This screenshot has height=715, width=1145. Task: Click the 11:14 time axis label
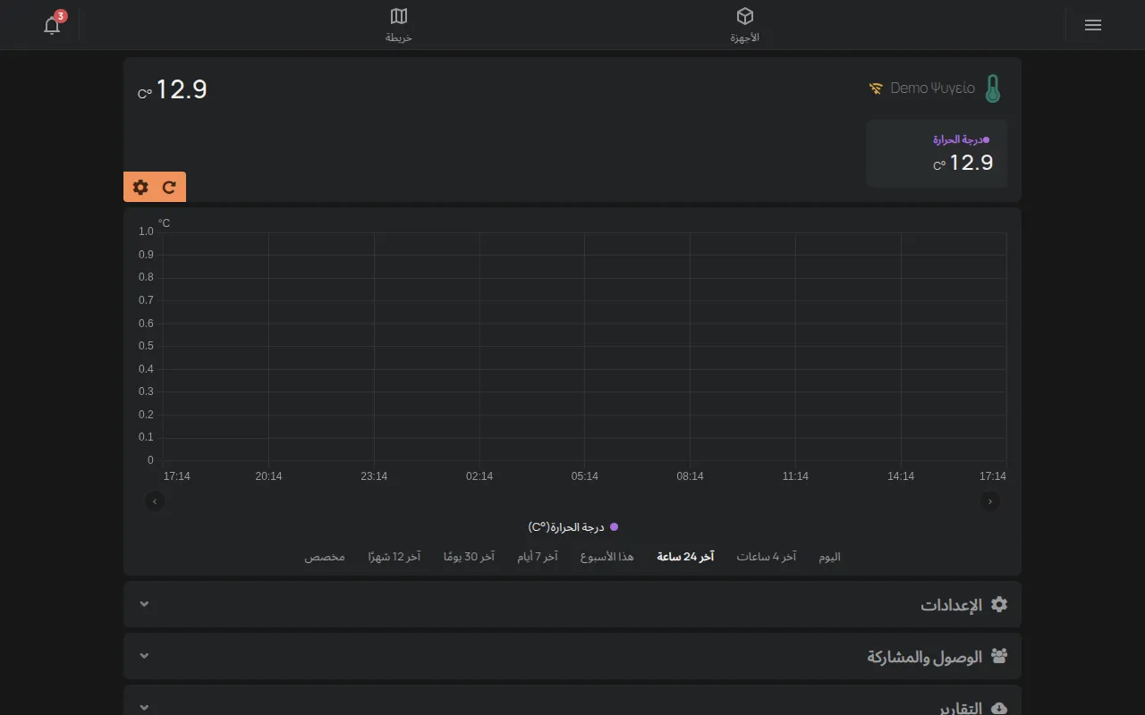795,476
